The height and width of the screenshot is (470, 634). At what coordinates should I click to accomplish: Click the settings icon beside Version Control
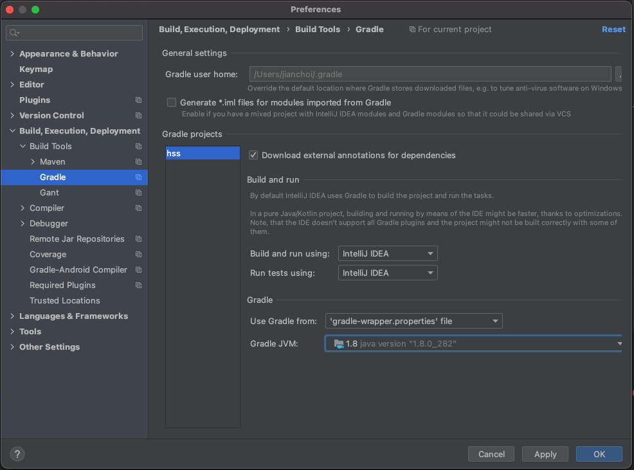point(138,115)
